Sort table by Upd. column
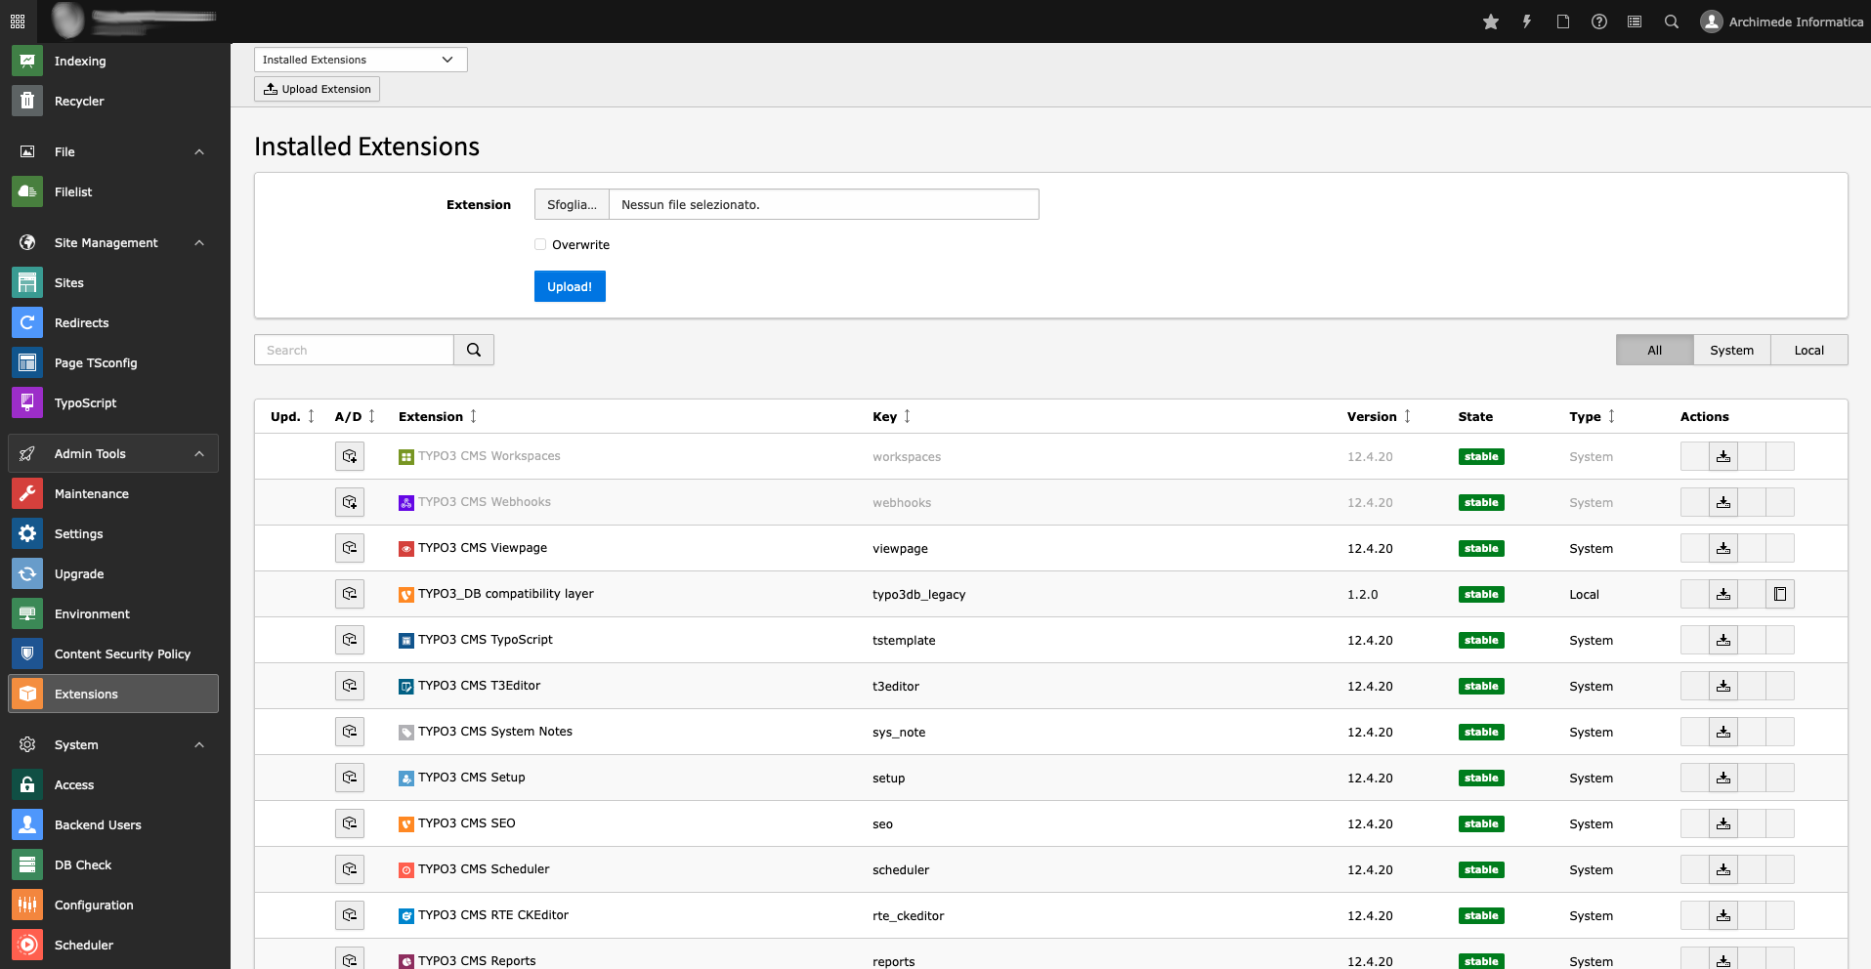 [292, 416]
